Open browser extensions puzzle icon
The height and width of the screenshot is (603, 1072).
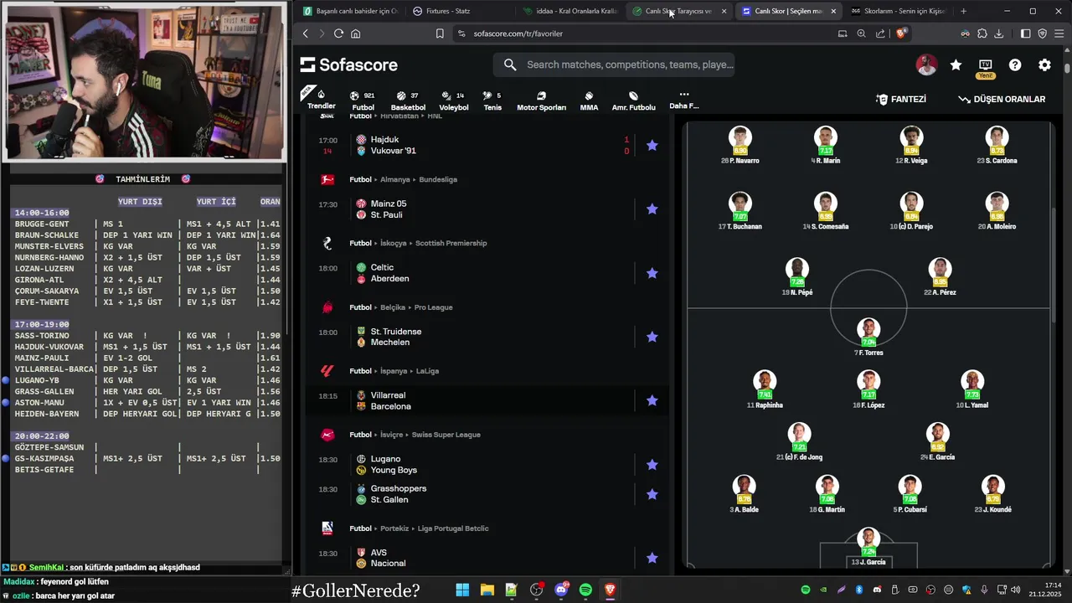982,33
